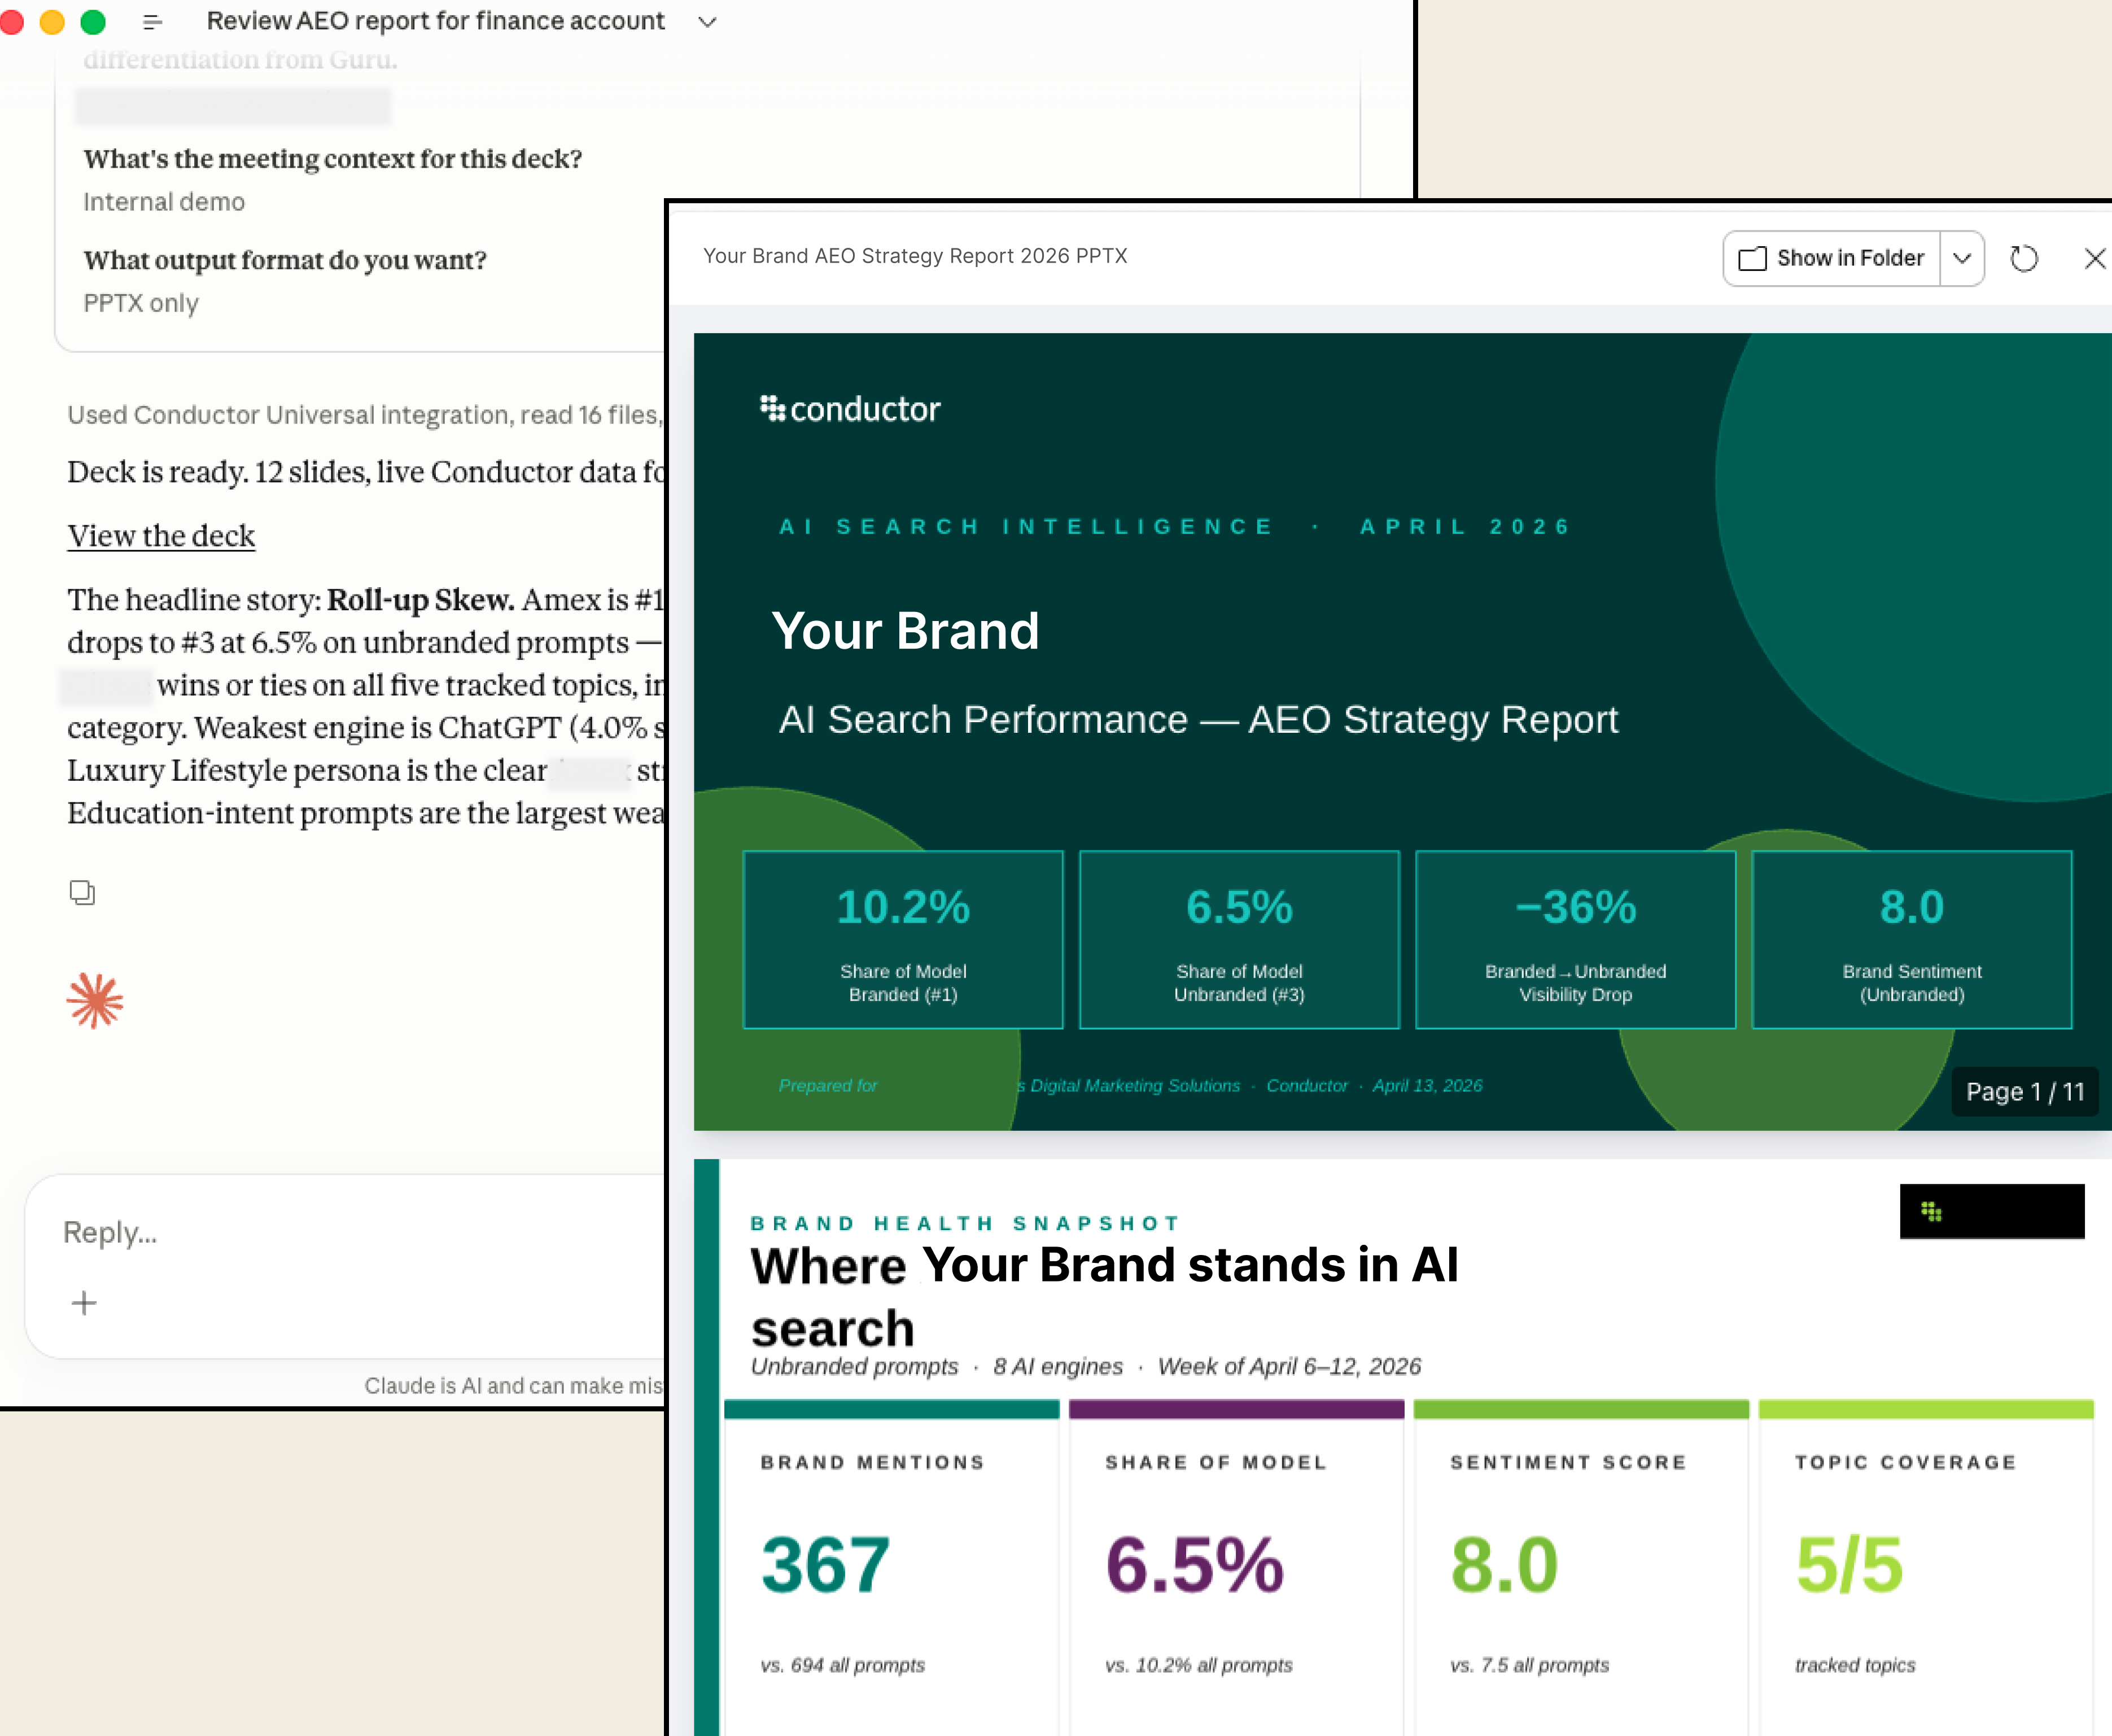Image resolution: width=2112 pixels, height=1736 pixels.
Task: Click the sidebar toggle icon in title bar
Action: point(153,22)
